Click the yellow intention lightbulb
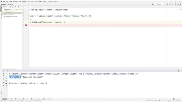182x102 pixels. click(31, 20)
